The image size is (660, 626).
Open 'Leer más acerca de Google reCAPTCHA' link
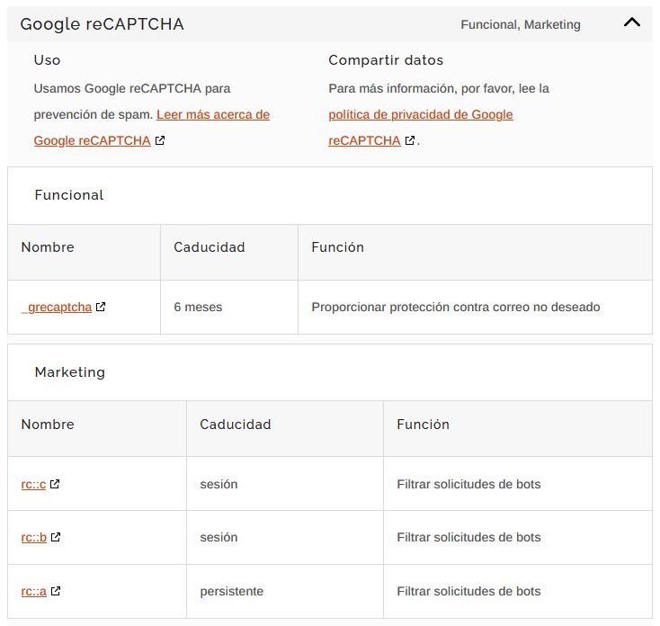point(212,115)
